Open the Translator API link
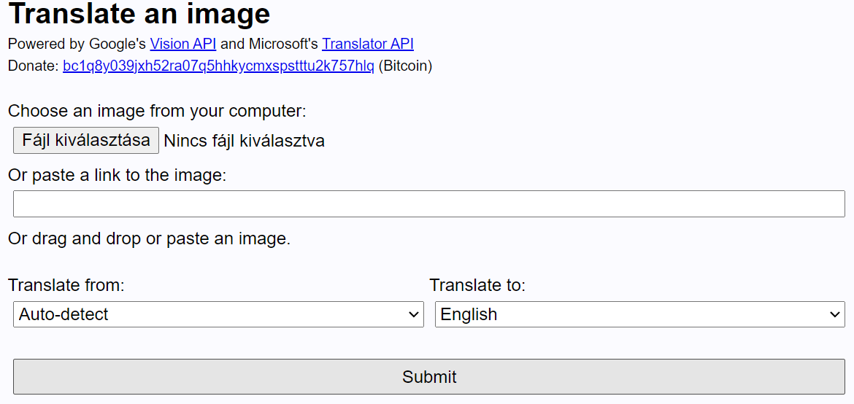The height and width of the screenshot is (404, 854). pos(368,44)
